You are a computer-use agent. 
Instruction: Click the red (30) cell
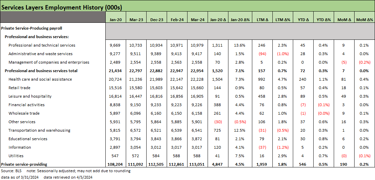pos(218,122)
